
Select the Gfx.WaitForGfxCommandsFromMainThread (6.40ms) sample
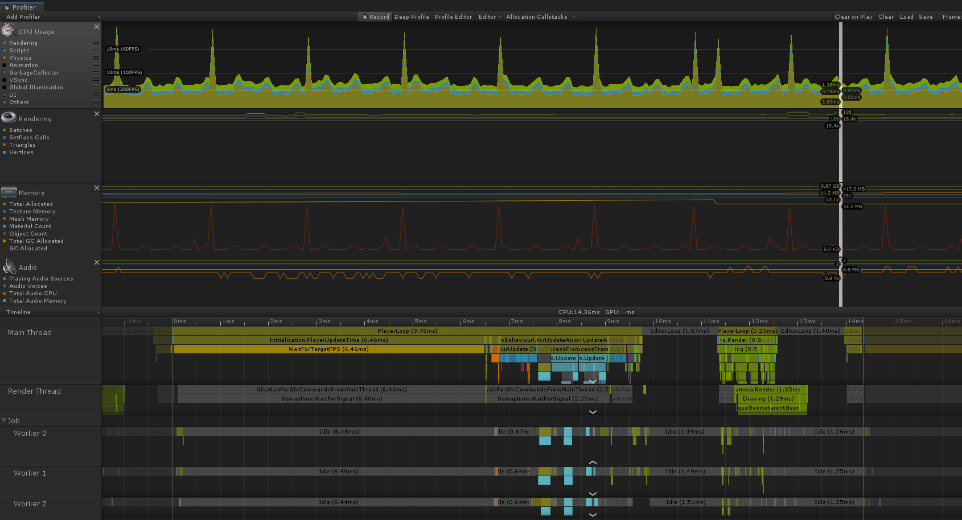coord(331,390)
